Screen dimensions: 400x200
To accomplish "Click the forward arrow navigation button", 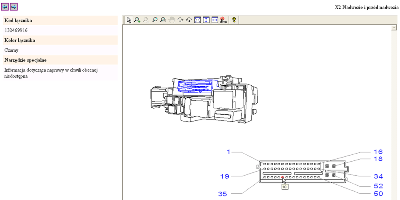I will click(14, 7).
